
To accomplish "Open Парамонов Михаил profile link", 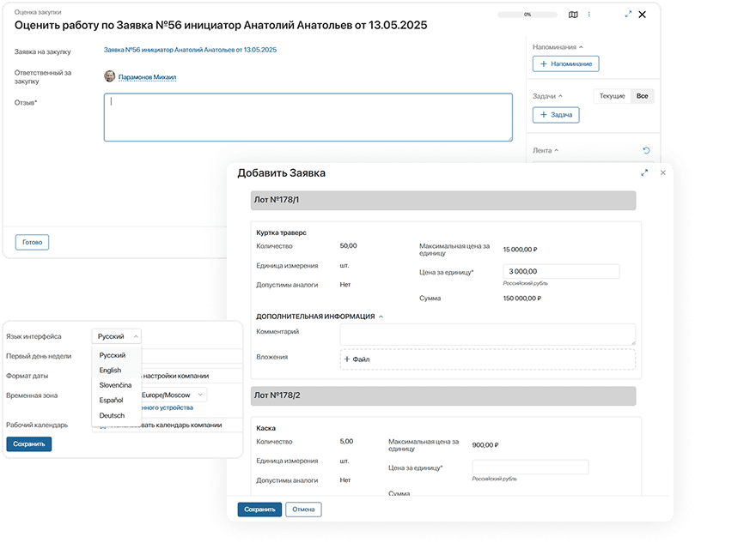I will [147, 76].
